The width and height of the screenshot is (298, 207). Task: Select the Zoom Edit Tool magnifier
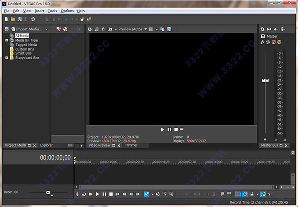[171, 194]
